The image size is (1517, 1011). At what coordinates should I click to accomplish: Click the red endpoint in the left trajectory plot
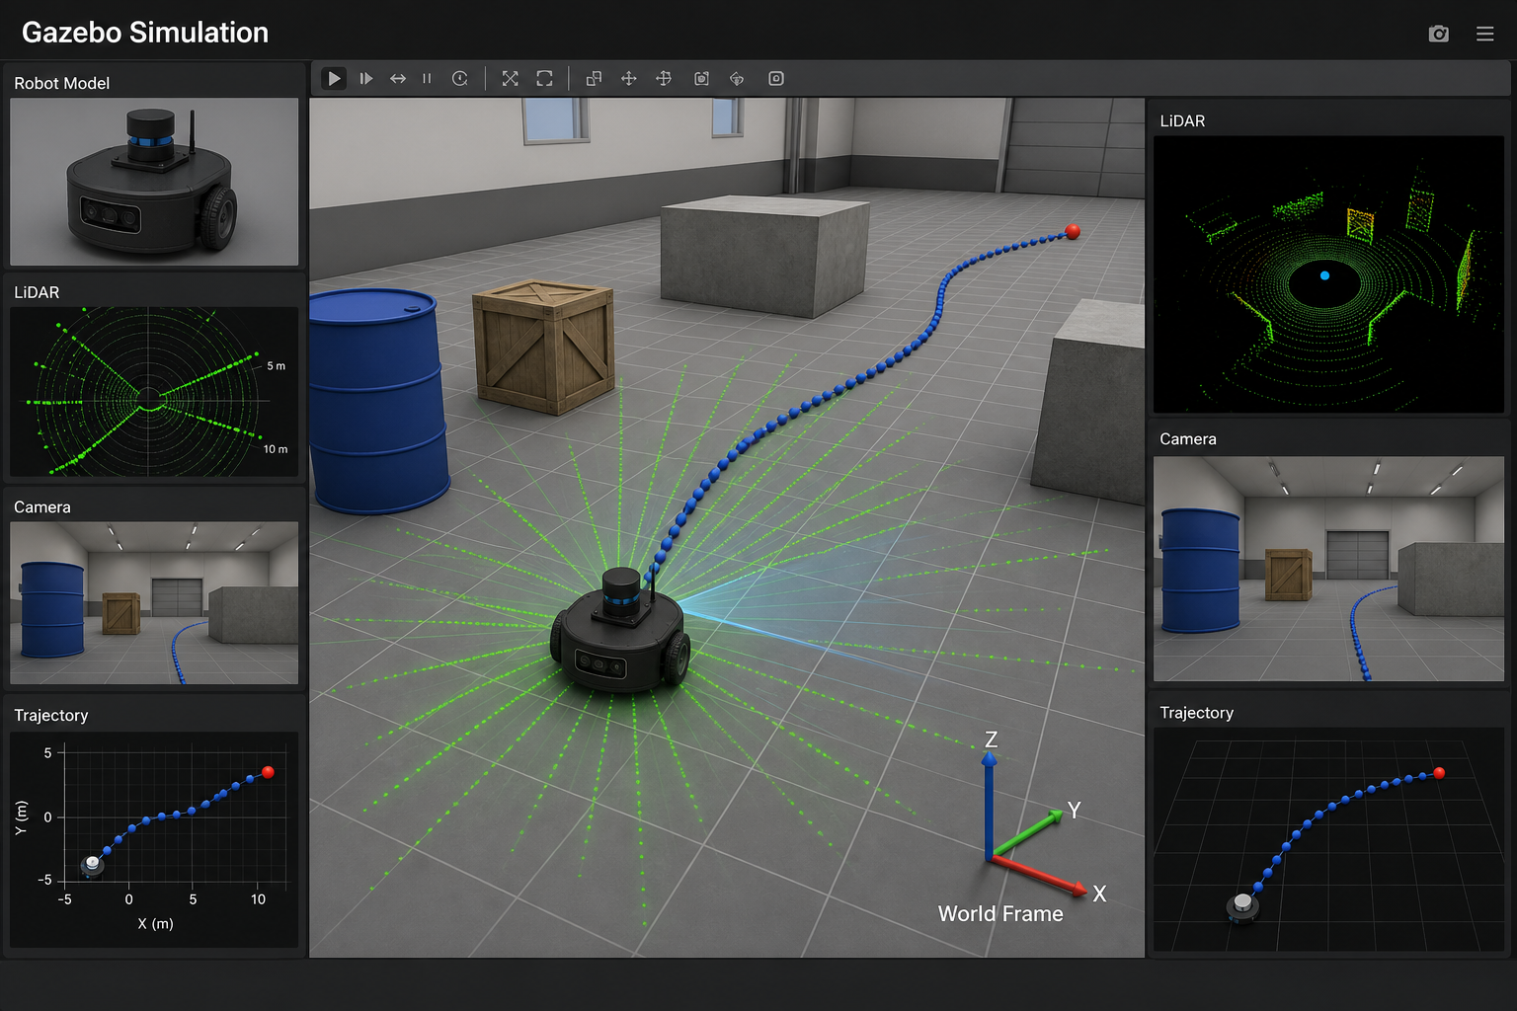pos(268,772)
